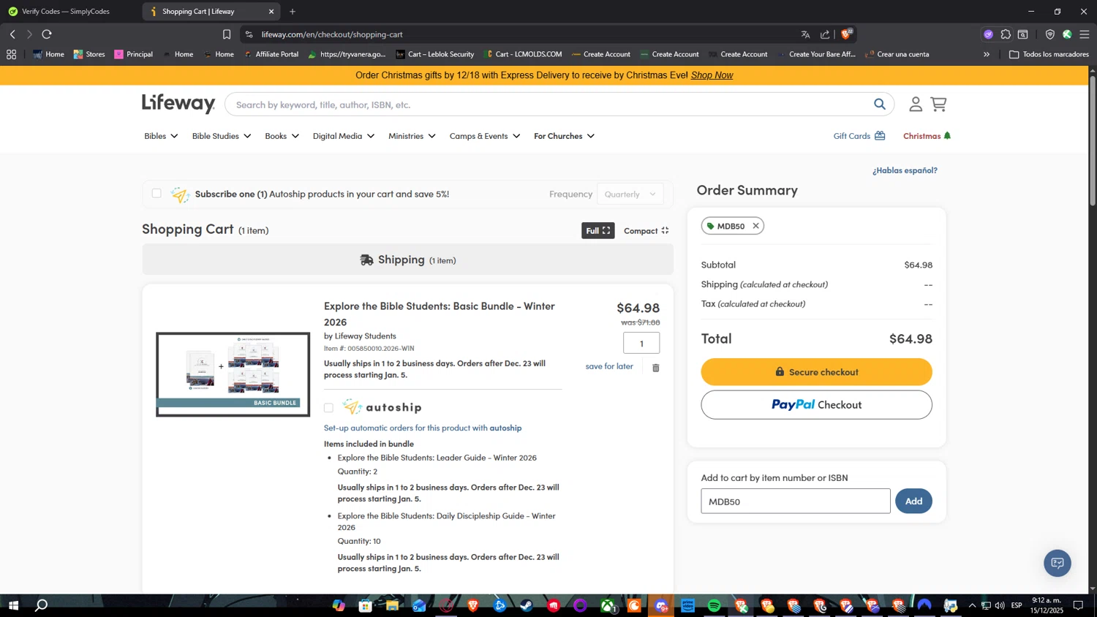Open the Brave shields lion icon
Viewport: 1097px width, 617px height.
pos(846,34)
